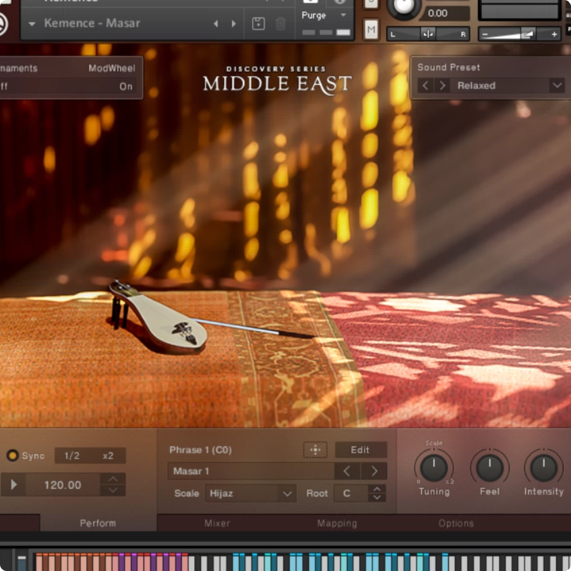Click the Kemence - Masar preset name
The image size is (571, 571).
point(92,23)
